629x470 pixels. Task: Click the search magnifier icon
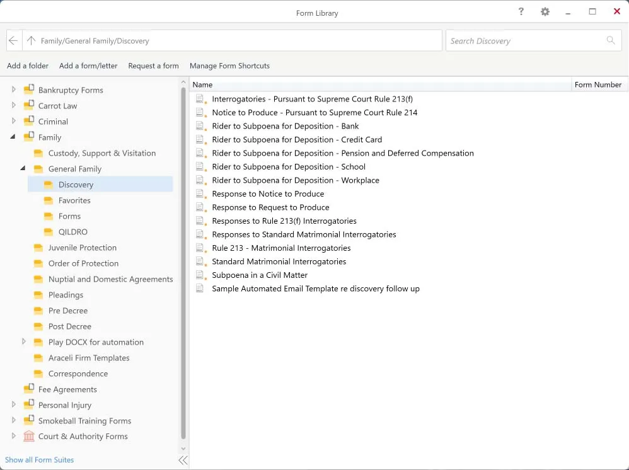coord(611,40)
